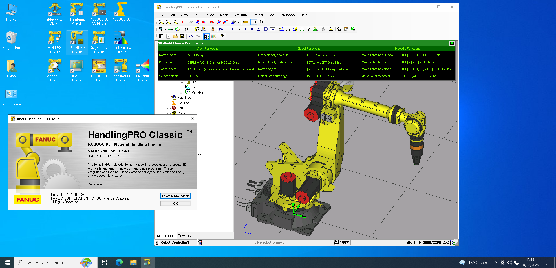Open the teach pendant icon
The height and width of the screenshot is (268, 556).
161,29
